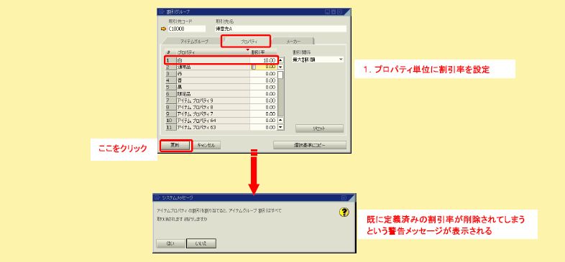Click the customer name field 得意先A

[280, 29]
